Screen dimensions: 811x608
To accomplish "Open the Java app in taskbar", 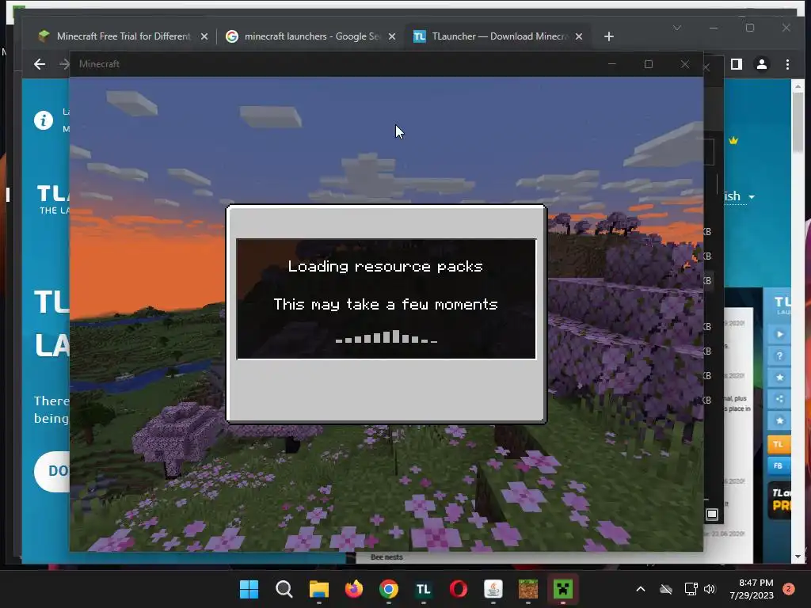I will tap(493, 589).
